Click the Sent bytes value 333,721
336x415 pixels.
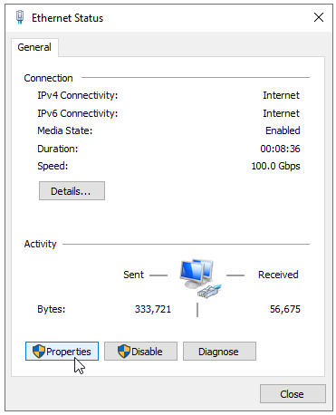point(153,309)
